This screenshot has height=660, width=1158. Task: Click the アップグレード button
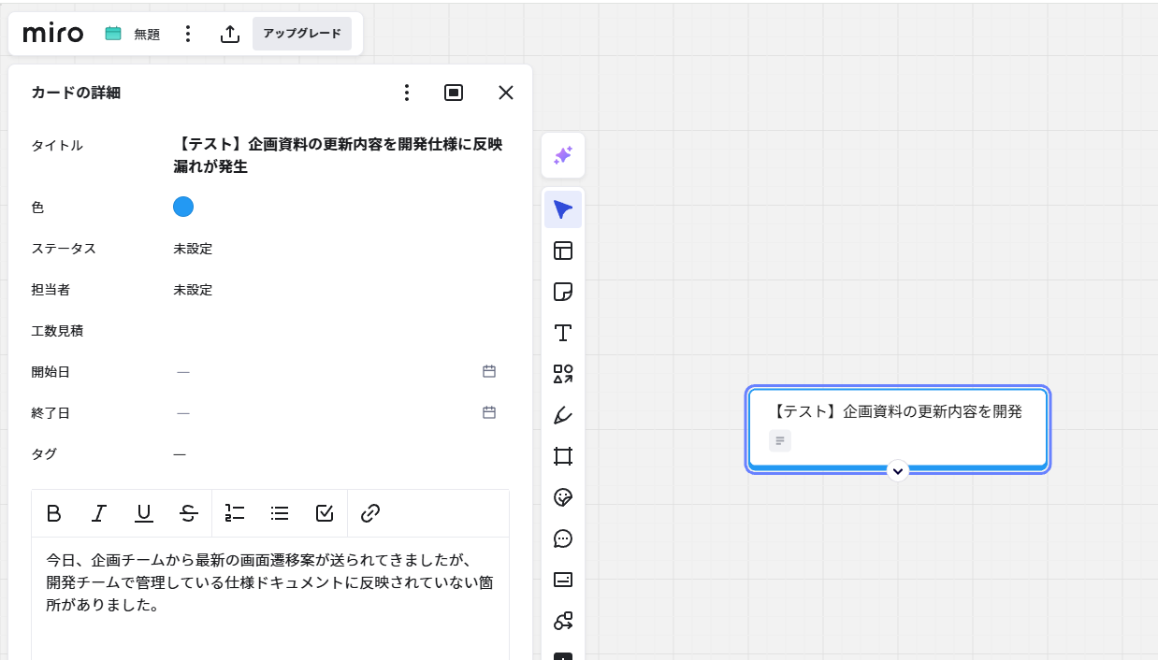(302, 34)
